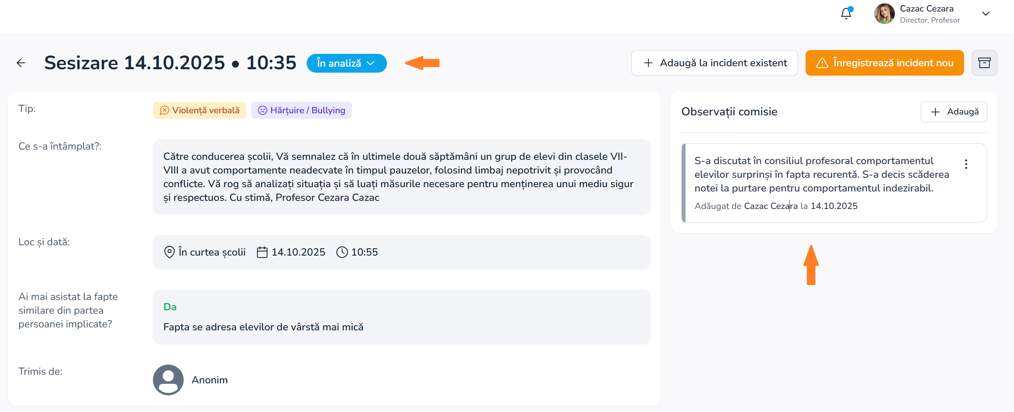Click the anonymous sender avatar icon
The height and width of the screenshot is (412, 1014).
(x=168, y=380)
